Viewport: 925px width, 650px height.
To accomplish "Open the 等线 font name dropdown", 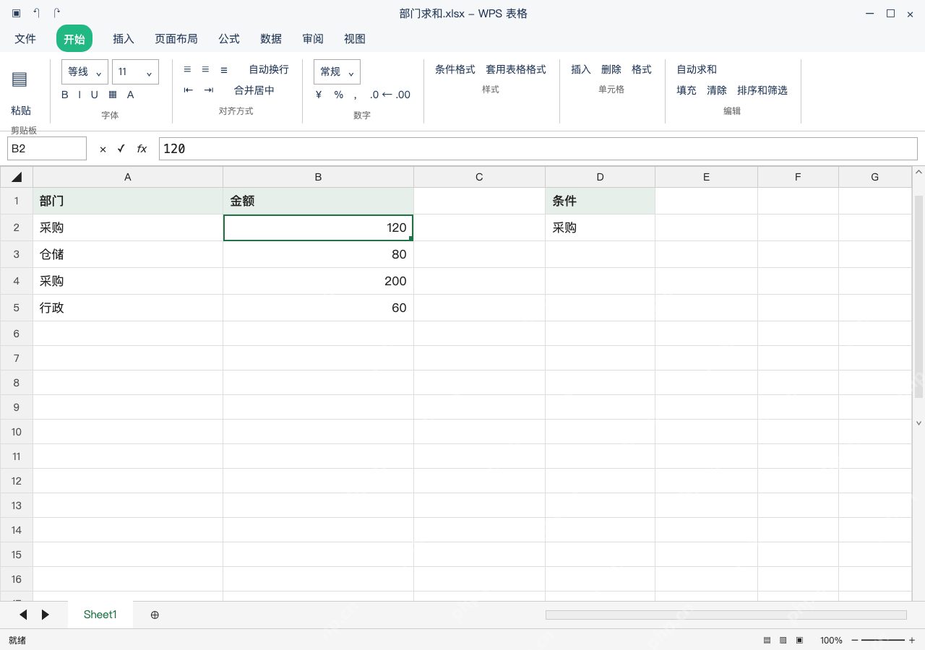I will click(x=85, y=71).
